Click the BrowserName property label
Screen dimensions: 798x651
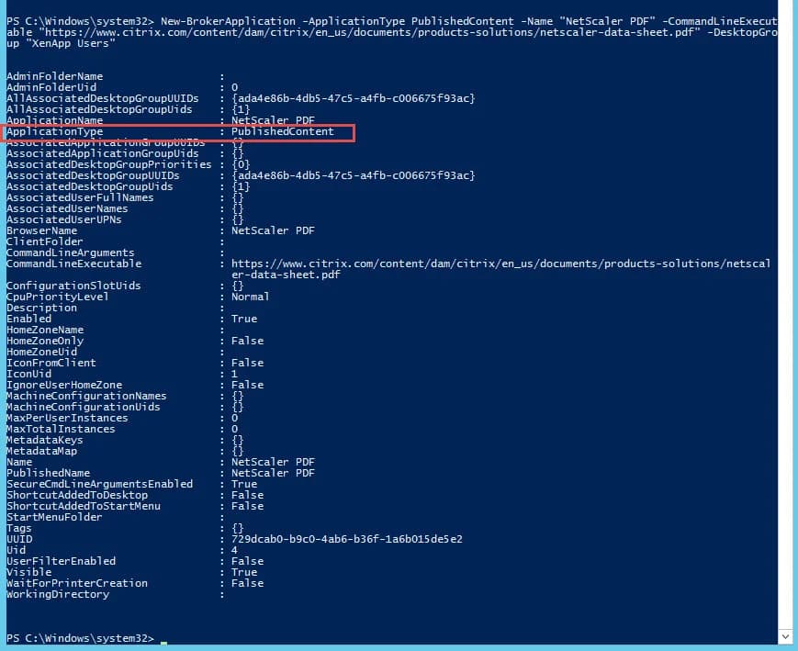(x=41, y=230)
